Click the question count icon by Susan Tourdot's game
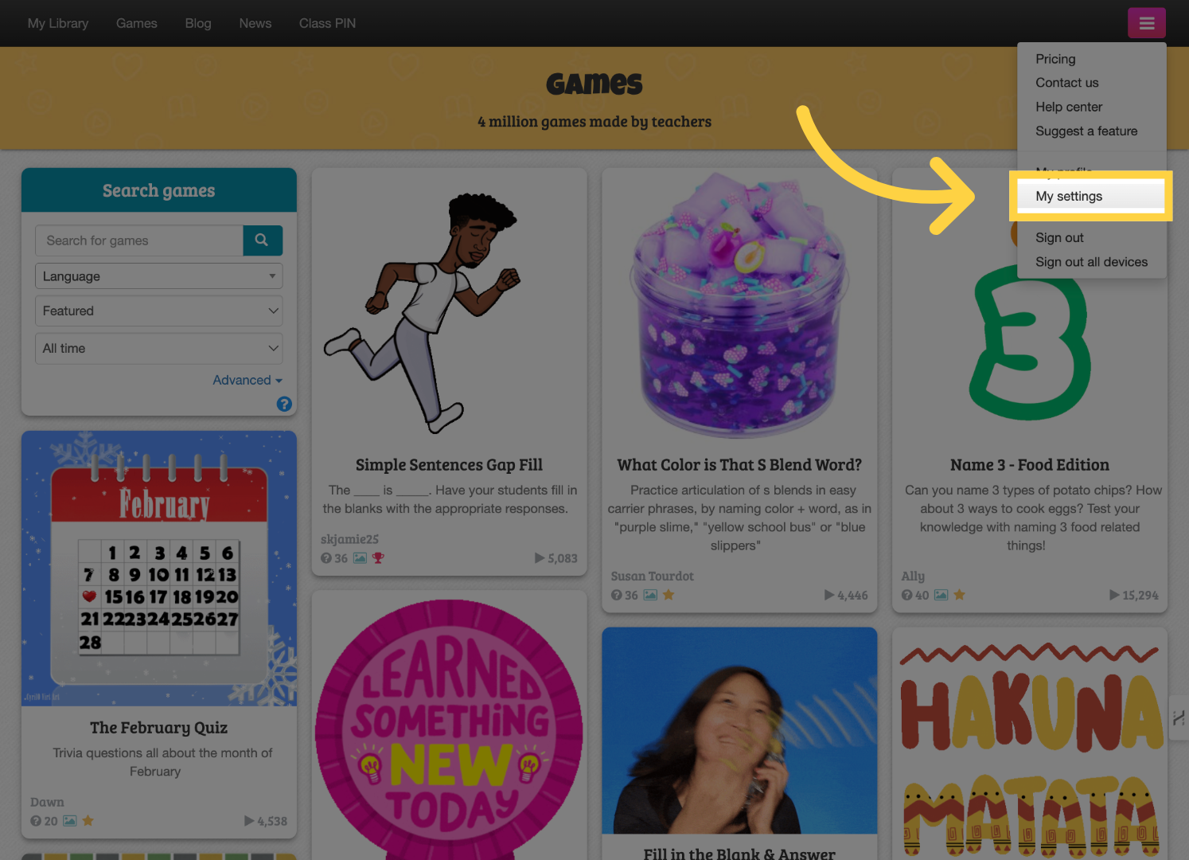Image resolution: width=1189 pixels, height=860 pixels. 617,595
